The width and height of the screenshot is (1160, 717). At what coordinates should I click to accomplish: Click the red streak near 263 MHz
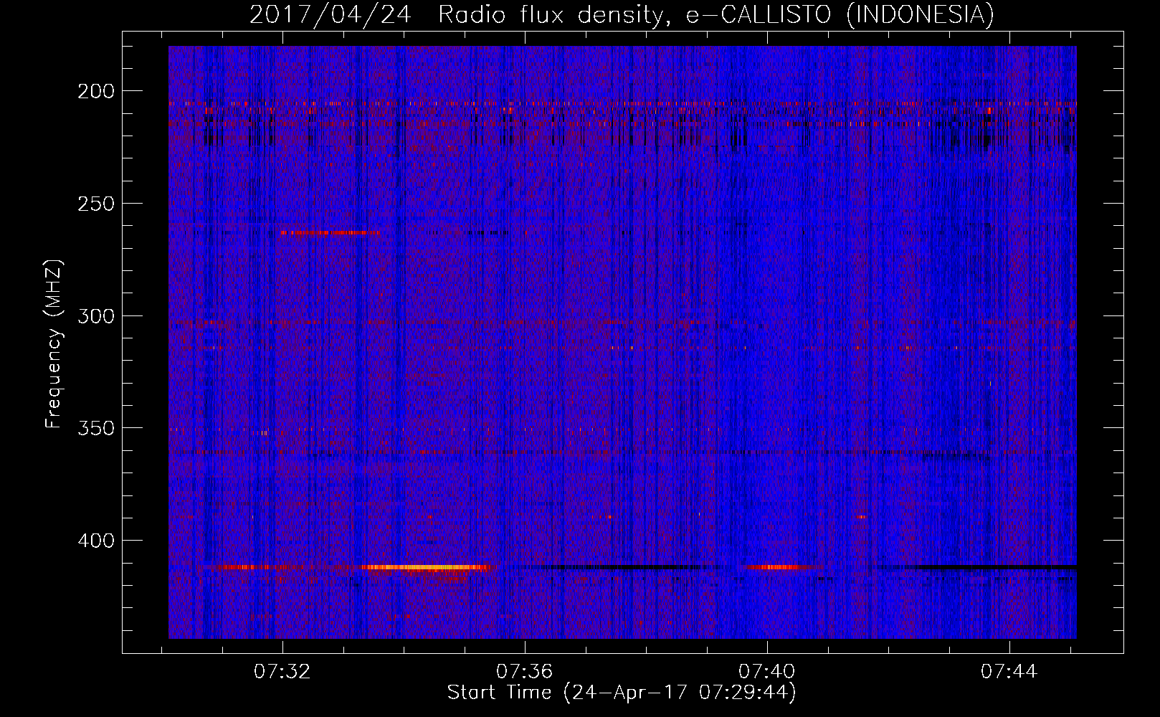330,232
